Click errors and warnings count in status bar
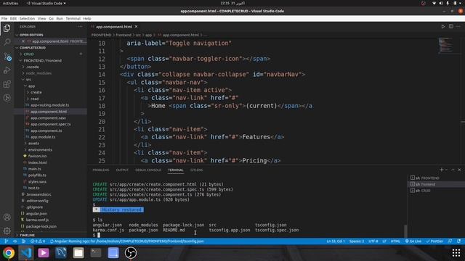The height and width of the screenshot is (261, 465). click(38, 241)
